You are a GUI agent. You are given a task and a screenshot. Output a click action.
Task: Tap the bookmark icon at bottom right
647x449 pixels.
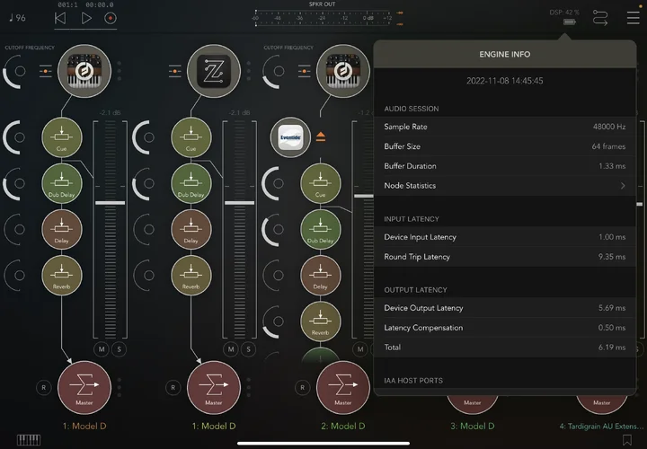[626, 439]
